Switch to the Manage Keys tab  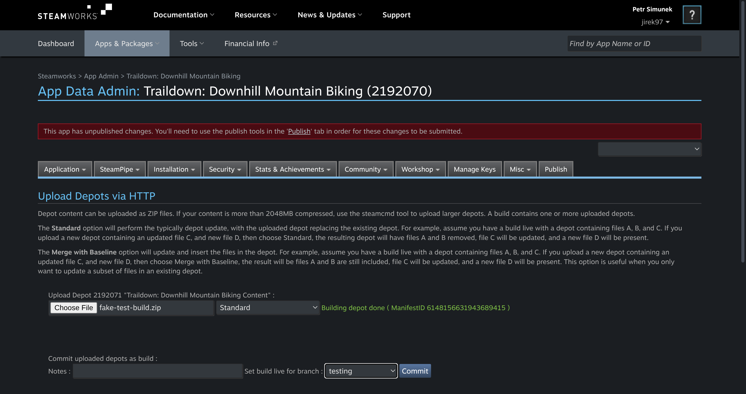(x=475, y=169)
